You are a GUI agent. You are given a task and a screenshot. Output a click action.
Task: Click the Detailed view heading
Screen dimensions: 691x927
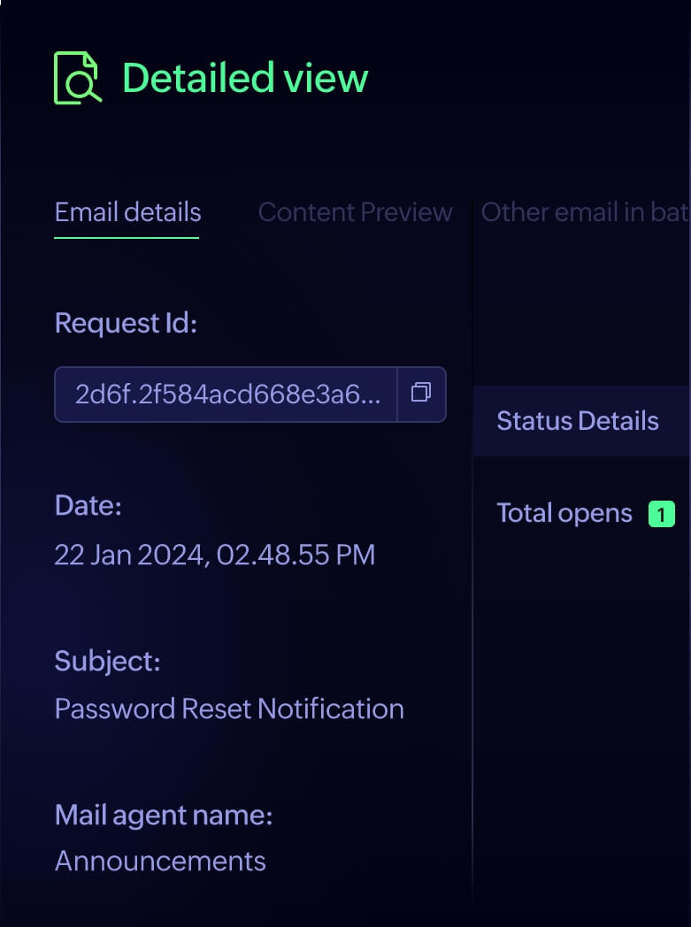(245, 78)
